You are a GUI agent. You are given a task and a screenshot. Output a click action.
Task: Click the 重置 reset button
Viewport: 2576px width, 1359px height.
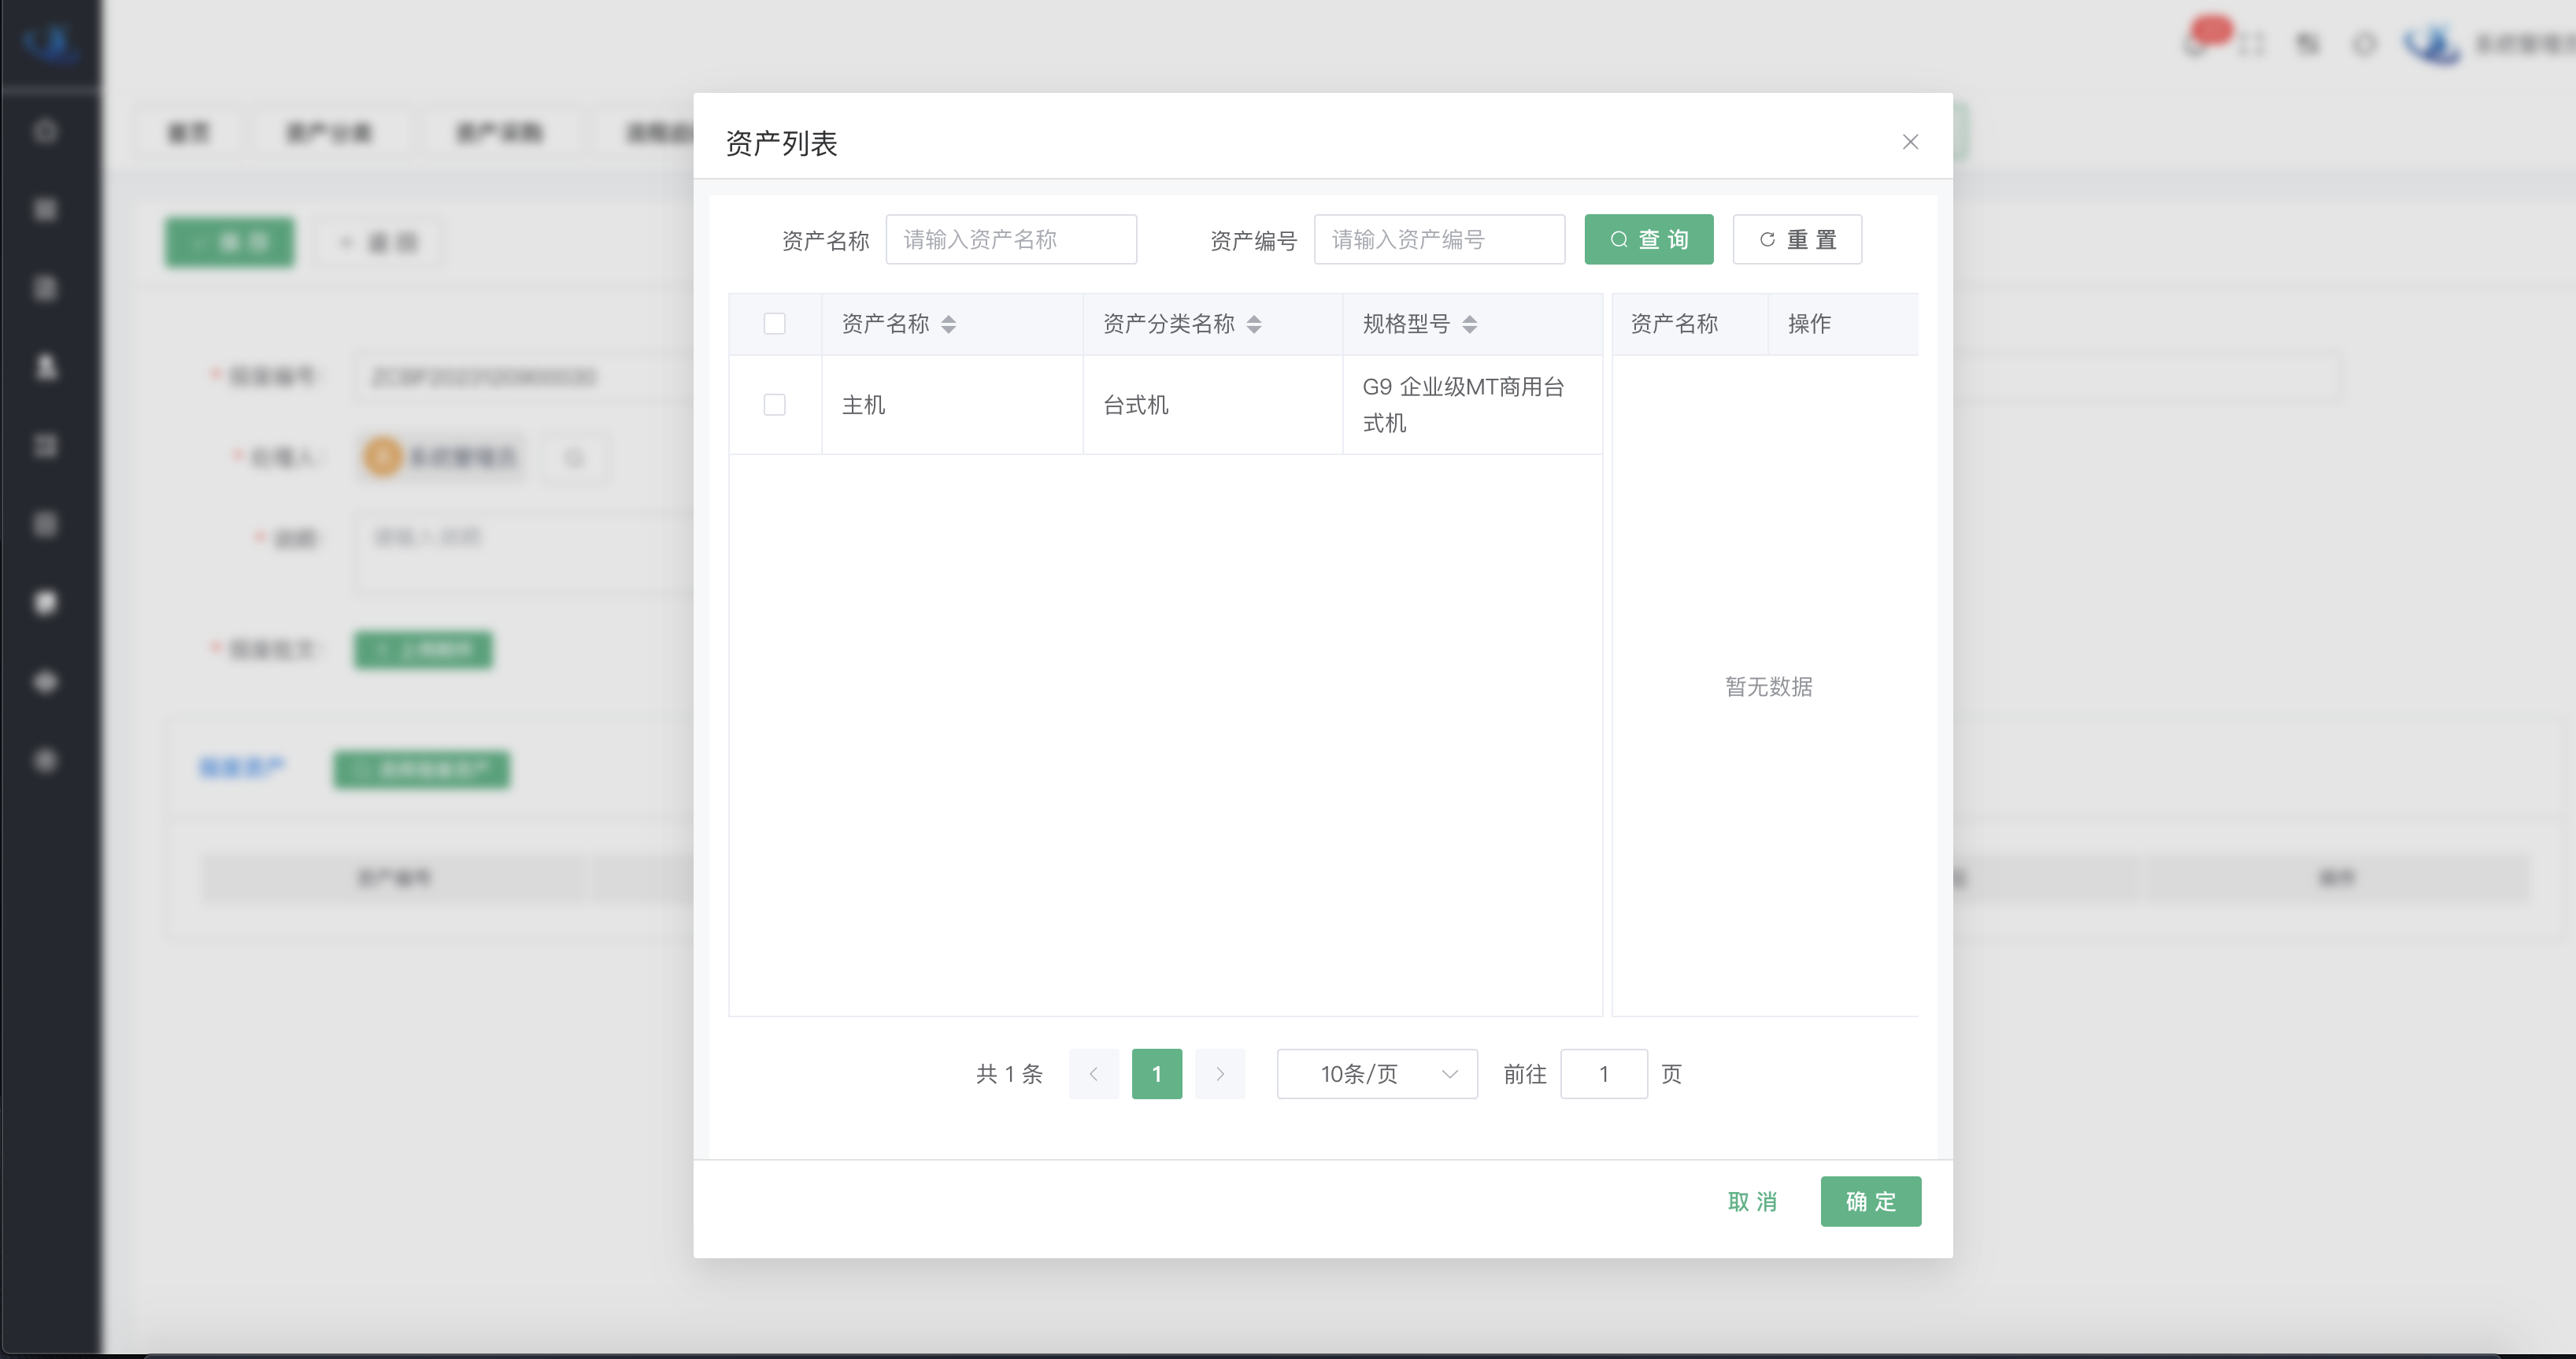point(1797,239)
